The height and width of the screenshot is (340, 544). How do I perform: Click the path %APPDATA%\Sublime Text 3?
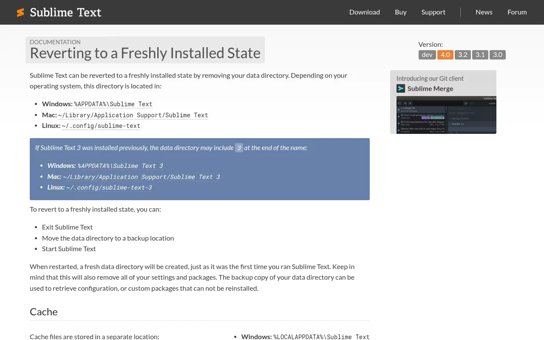pyautogui.click(x=120, y=166)
